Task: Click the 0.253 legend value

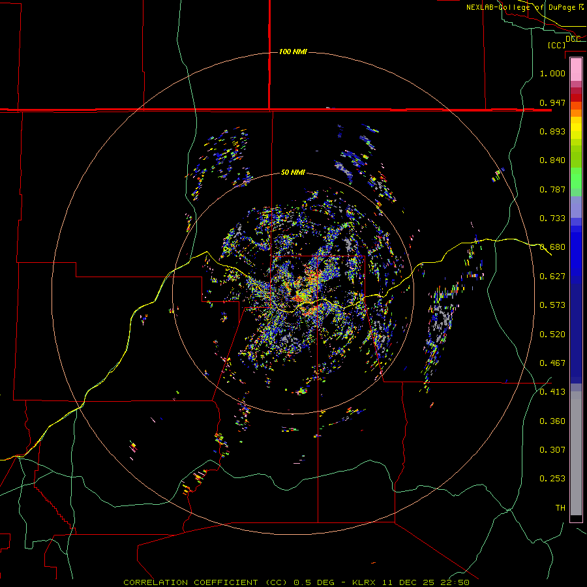Action: pos(552,479)
